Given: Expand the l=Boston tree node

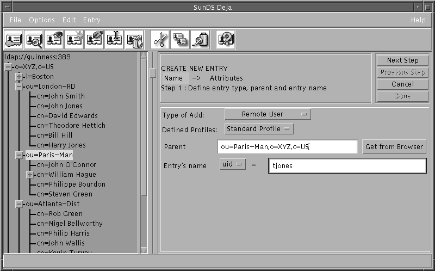Looking at the screenshot, I should click(19, 76).
